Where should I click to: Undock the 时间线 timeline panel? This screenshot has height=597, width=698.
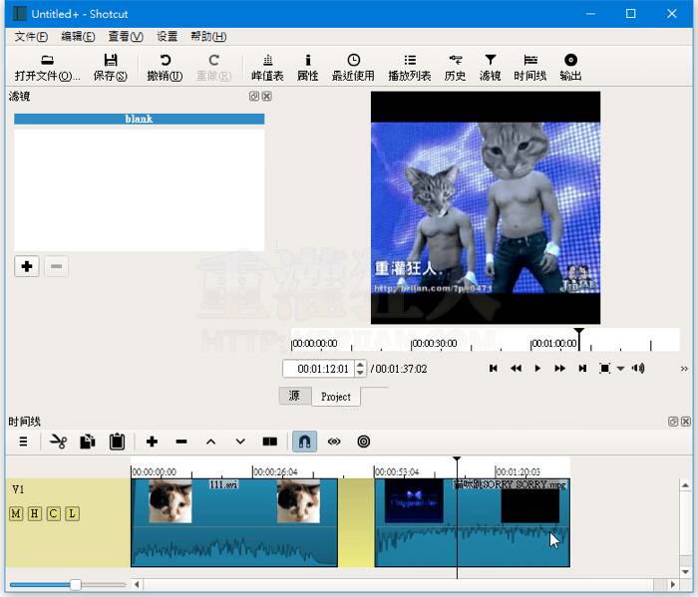673,422
